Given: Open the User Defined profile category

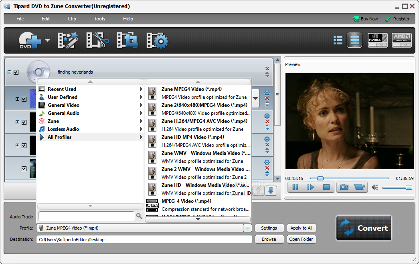Looking at the screenshot, I should point(91,97).
